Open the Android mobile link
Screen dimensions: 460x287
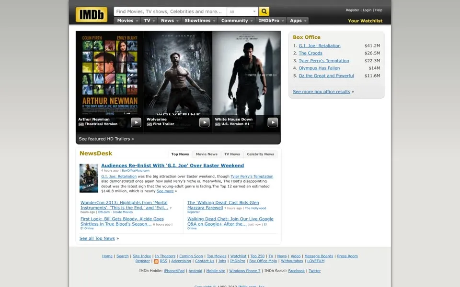point(195,271)
